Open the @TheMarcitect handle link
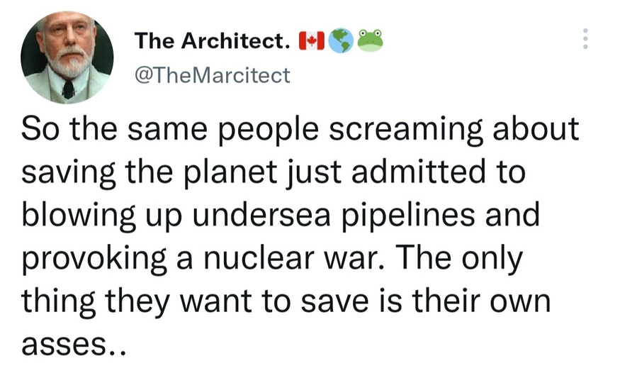Viewport: 620px width, 373px height. tap(213, 74)
